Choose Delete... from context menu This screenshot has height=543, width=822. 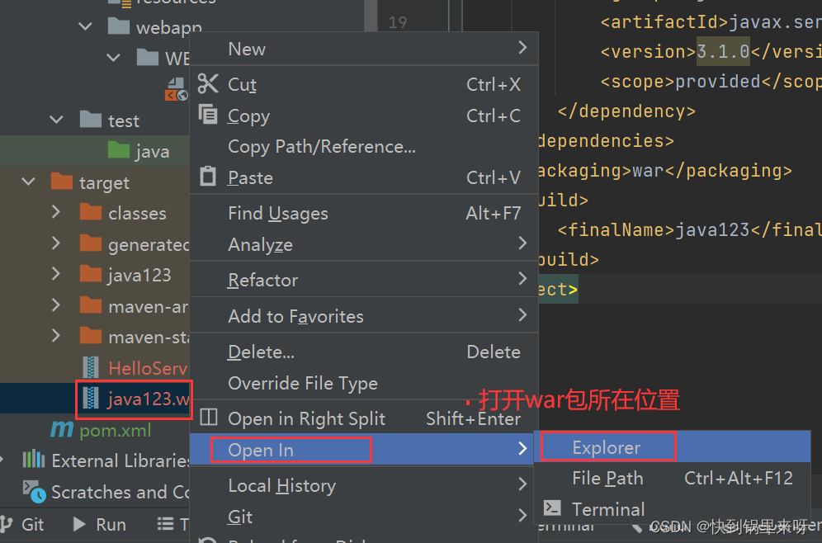(x=364, y=352)
